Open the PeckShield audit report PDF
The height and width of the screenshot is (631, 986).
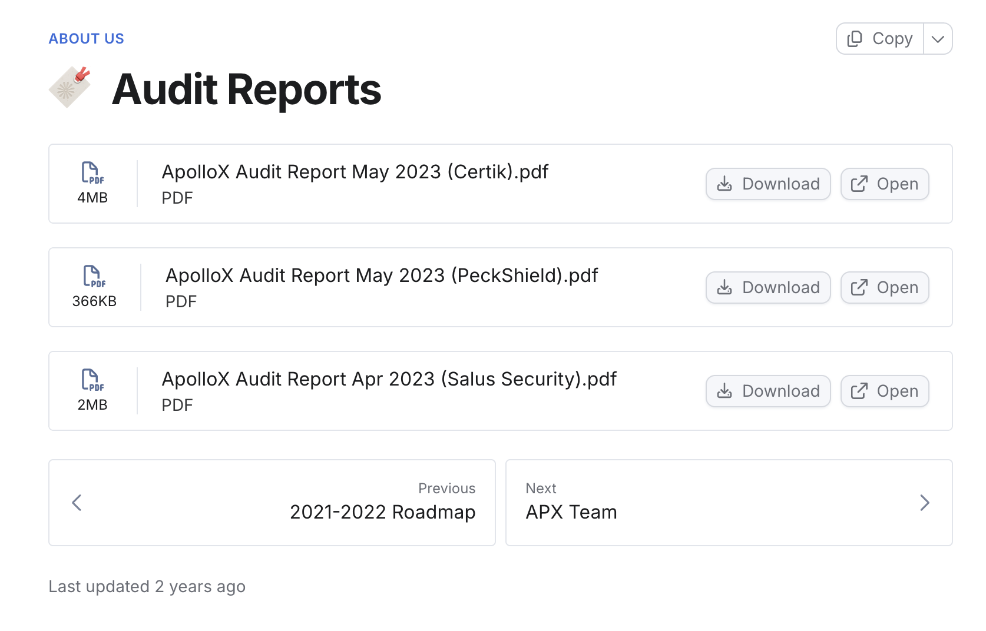884,287
